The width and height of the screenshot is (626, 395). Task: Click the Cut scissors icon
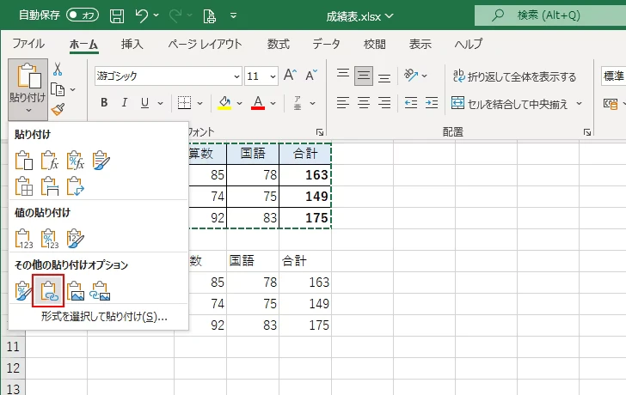[x=58, y=70]
